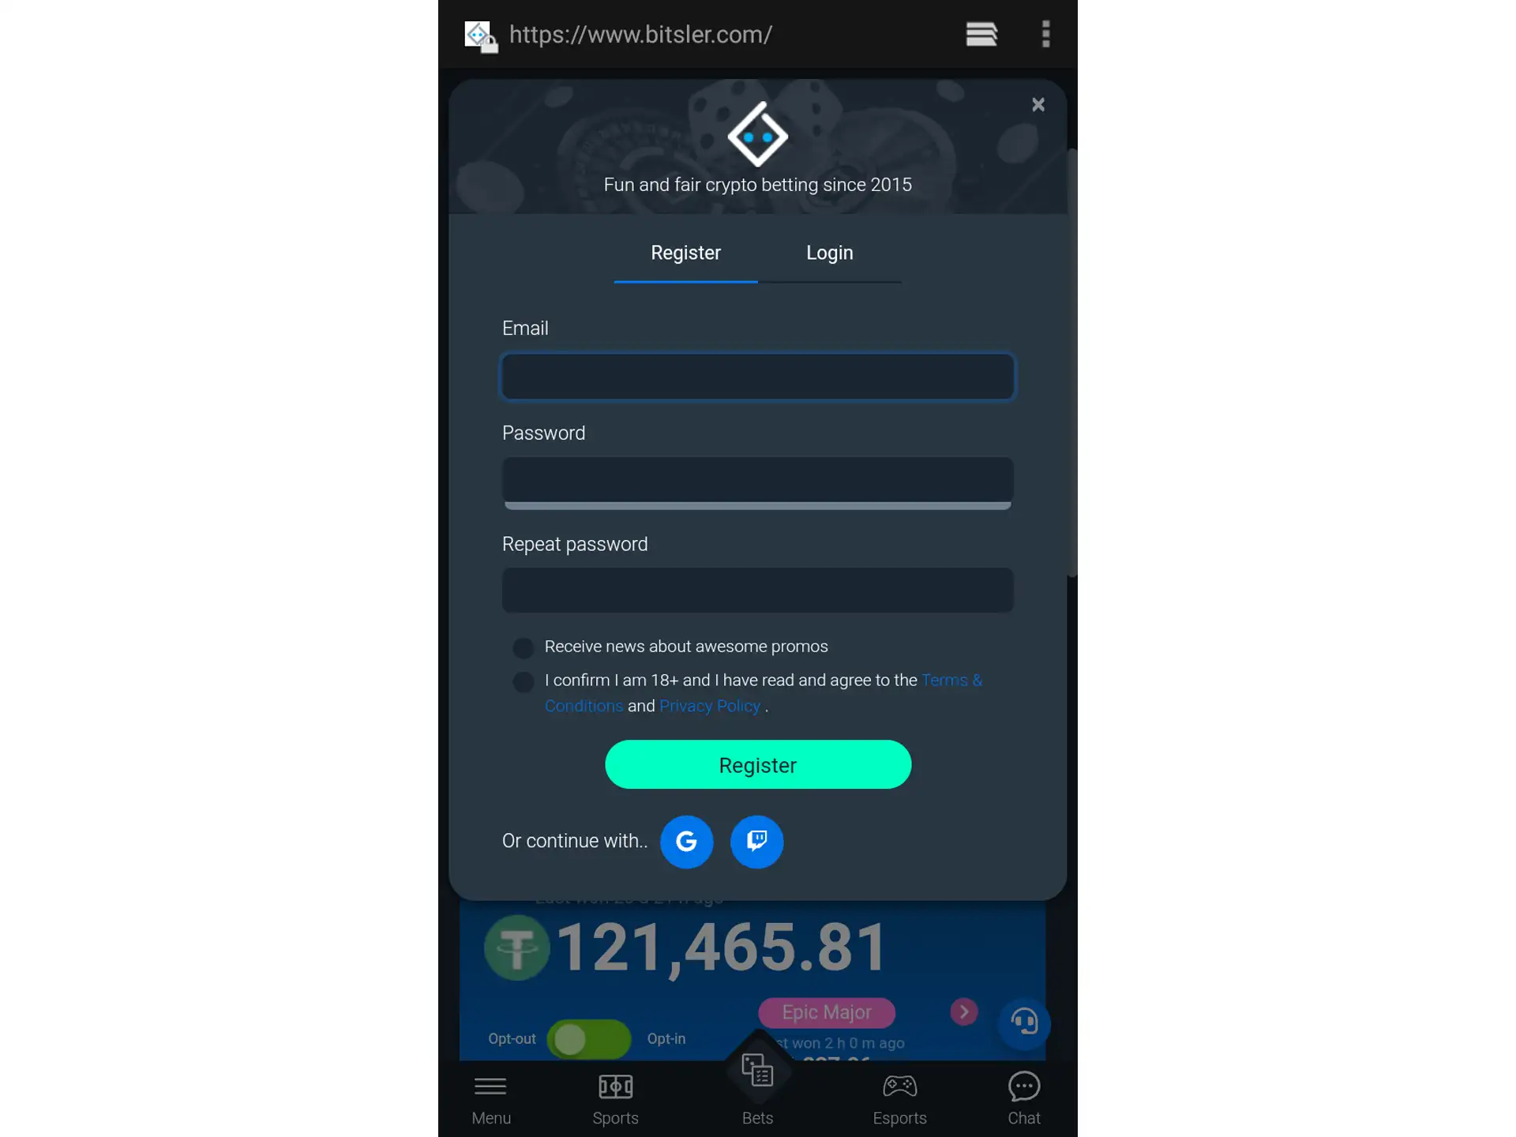Click the Twitch sign-in icon
1516x1137 pixels.
coord(756,841)
